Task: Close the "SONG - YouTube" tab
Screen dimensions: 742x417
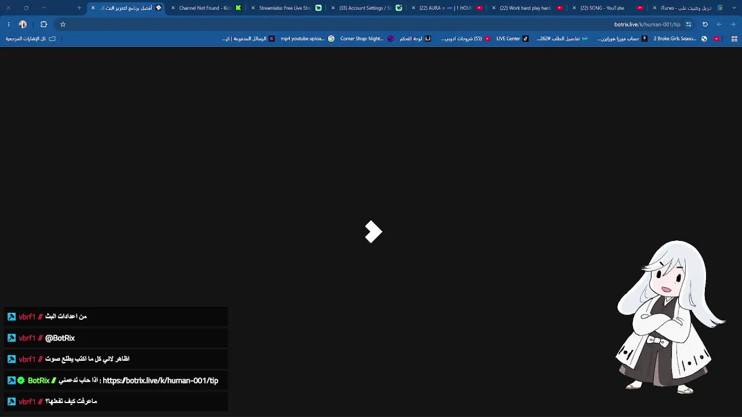Action: (x=574, y=8)
